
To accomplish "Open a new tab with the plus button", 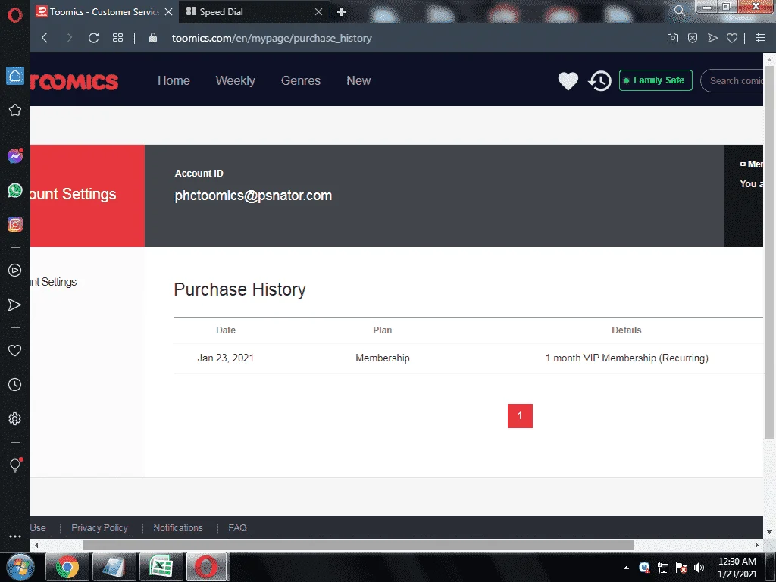I will [x=341, y=12].
